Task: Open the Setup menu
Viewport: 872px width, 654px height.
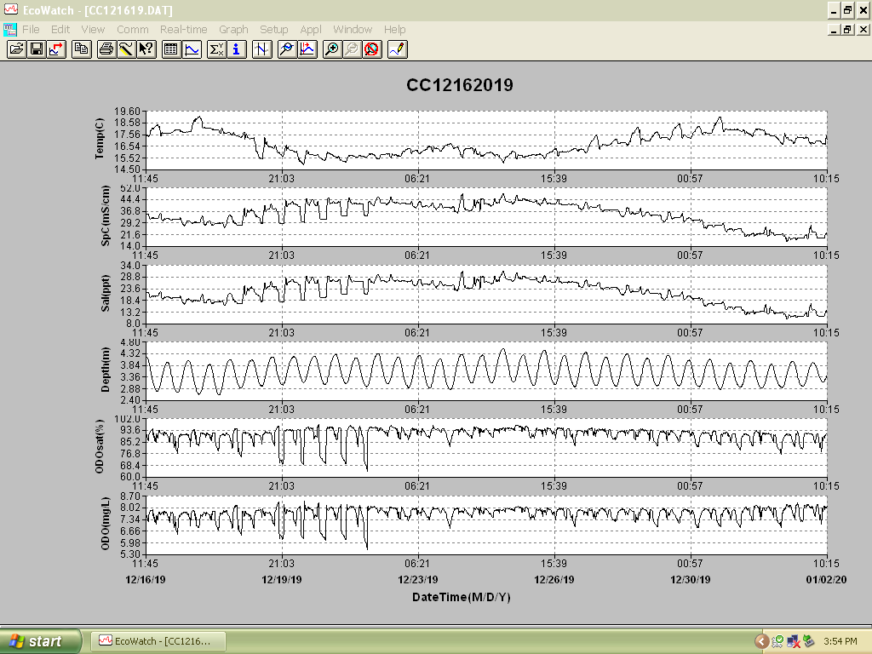Action: point(274,30)
